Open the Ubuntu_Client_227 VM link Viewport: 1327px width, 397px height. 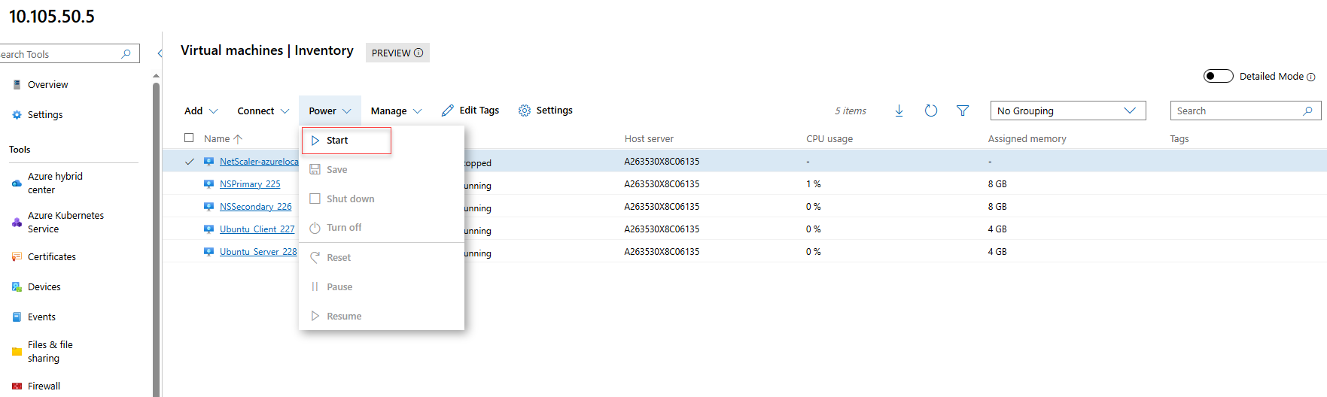click(x=257, y=229)
